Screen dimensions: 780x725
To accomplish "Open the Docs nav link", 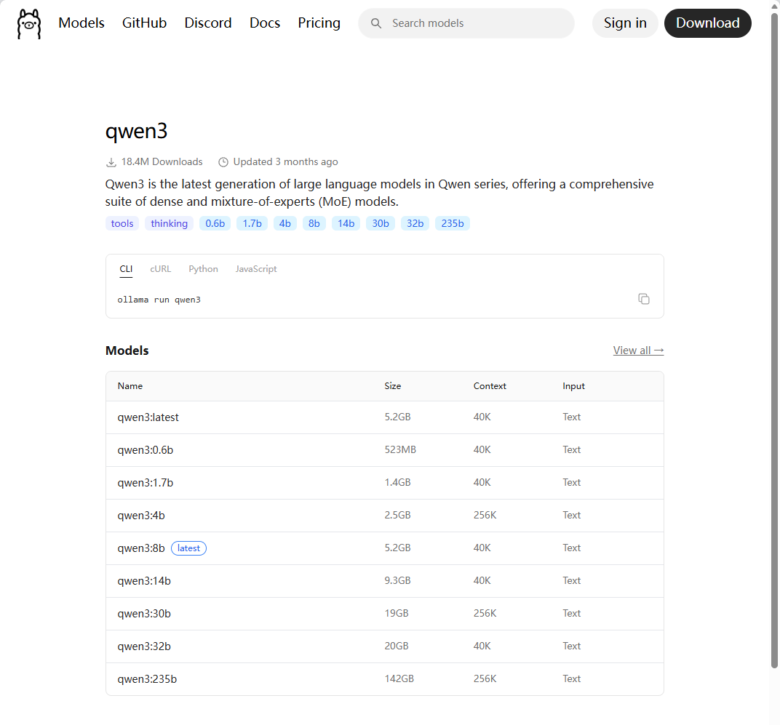I will click(x=265, y=23).
